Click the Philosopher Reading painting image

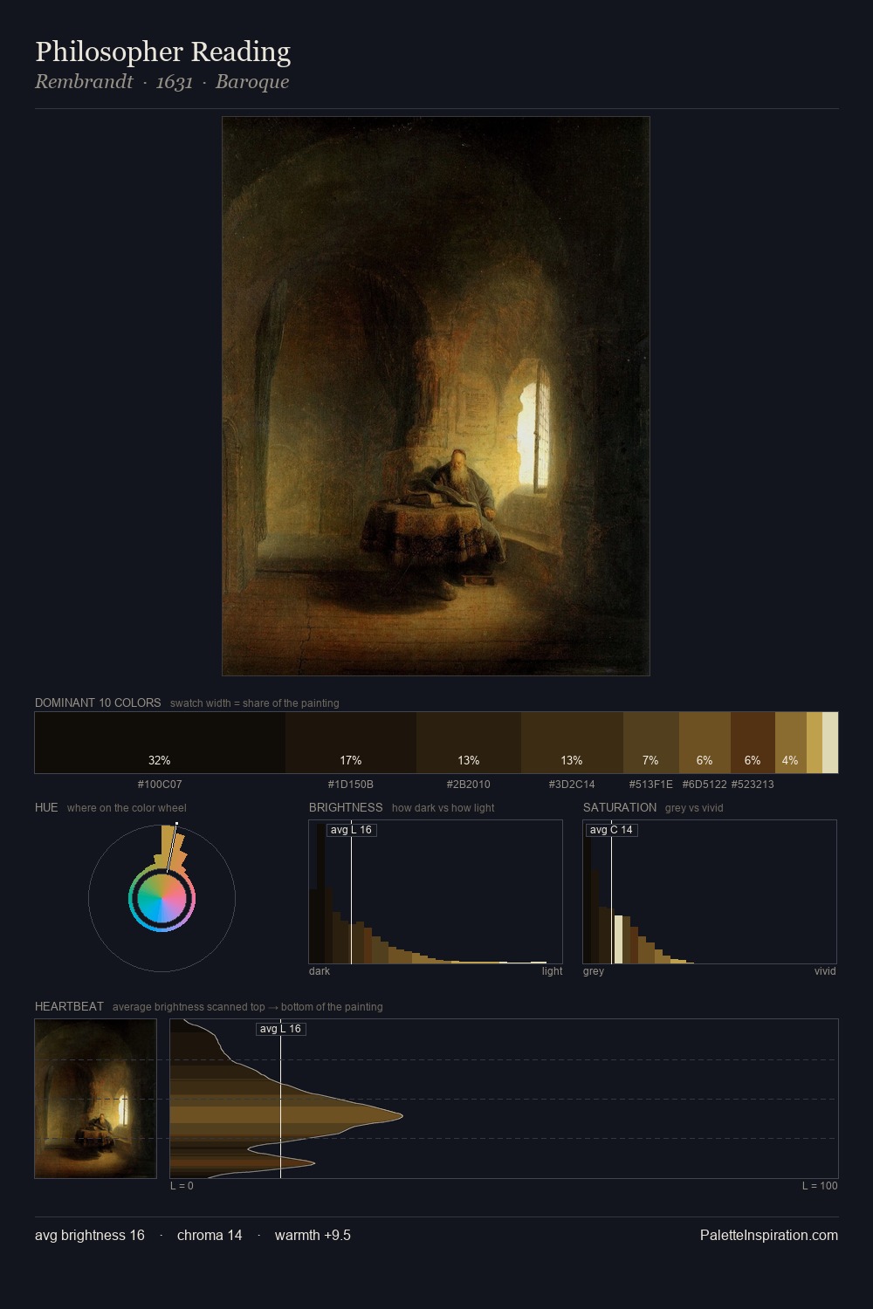tap(436, 396)
